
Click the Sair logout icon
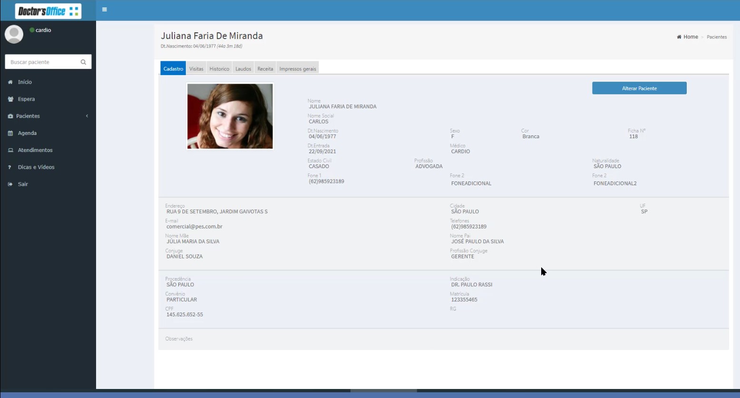click(x=10, y=184)
